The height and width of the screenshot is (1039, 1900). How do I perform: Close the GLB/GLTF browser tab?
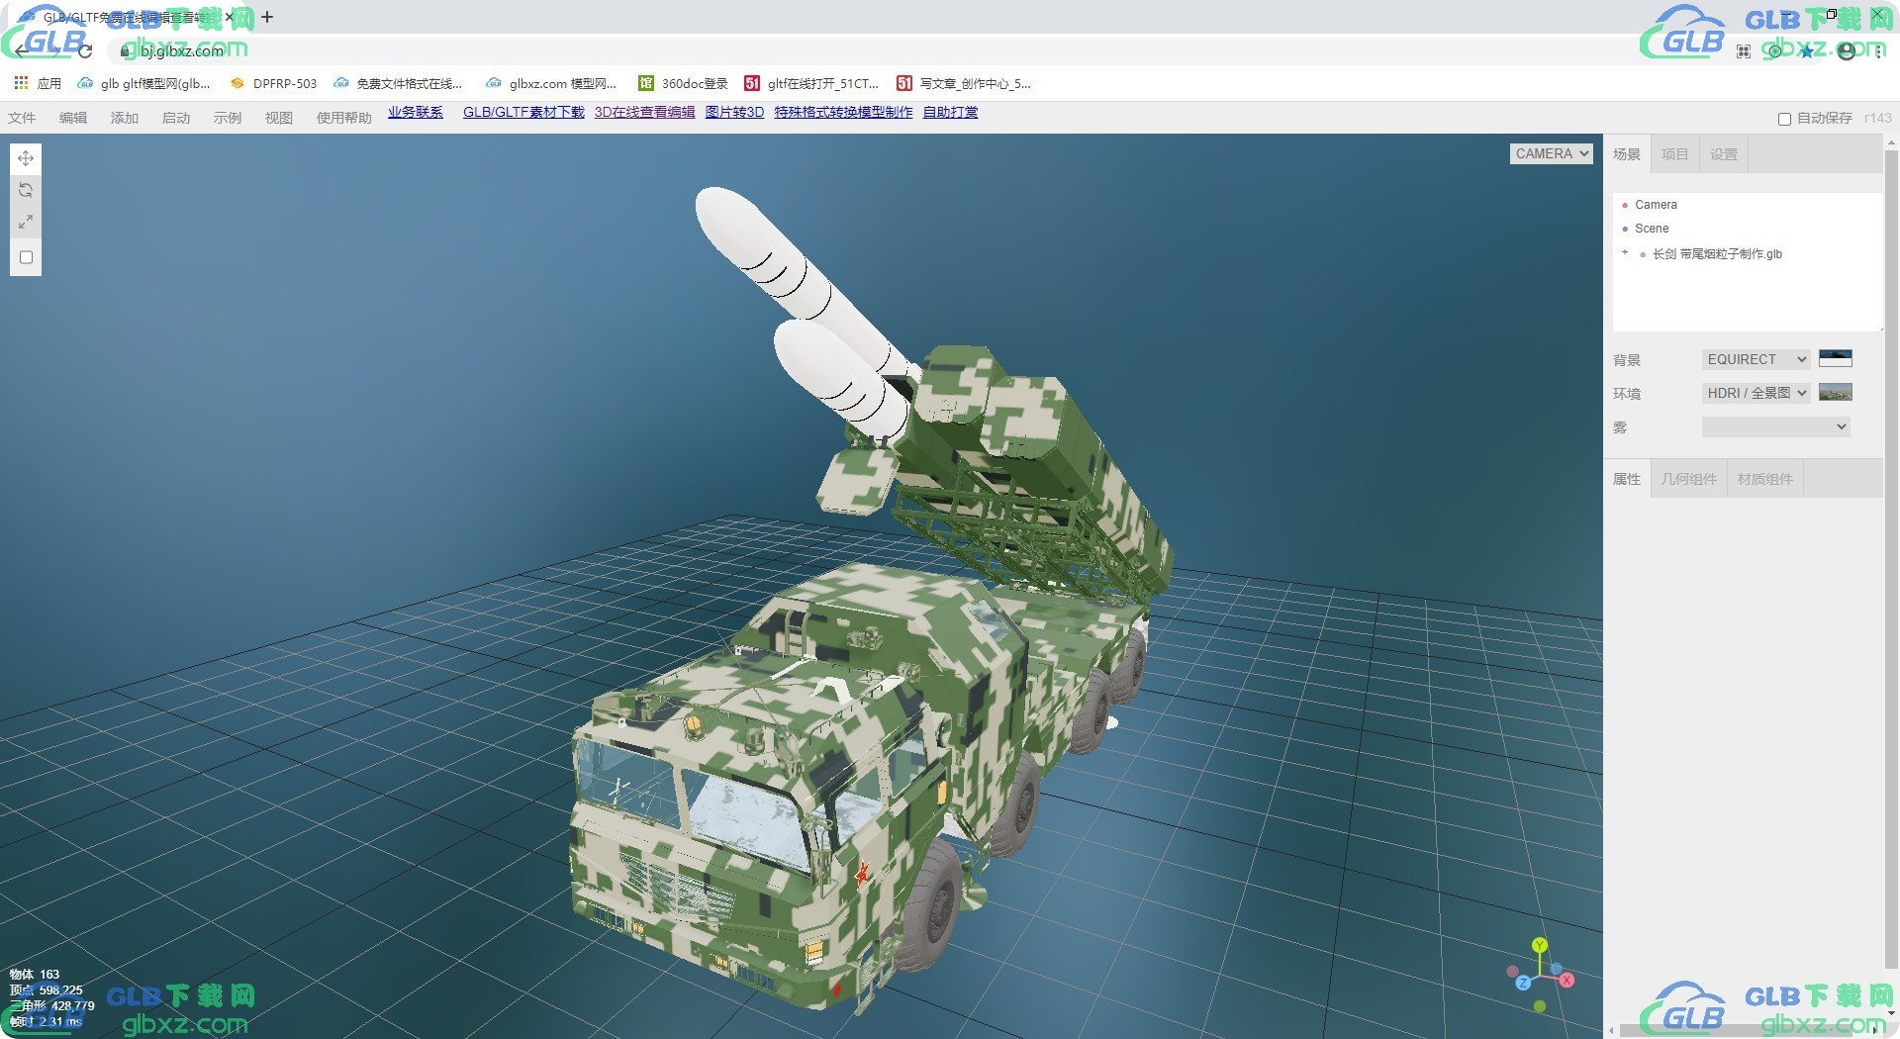230,17
